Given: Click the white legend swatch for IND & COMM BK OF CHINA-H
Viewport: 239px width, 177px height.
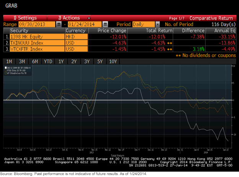Looking at the screenshot, I should 6,68.
